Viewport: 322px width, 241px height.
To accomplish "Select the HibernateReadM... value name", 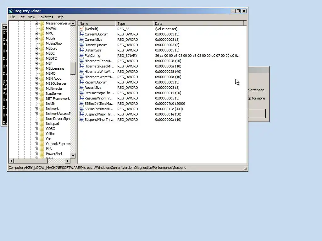I will tap(99, 61).
